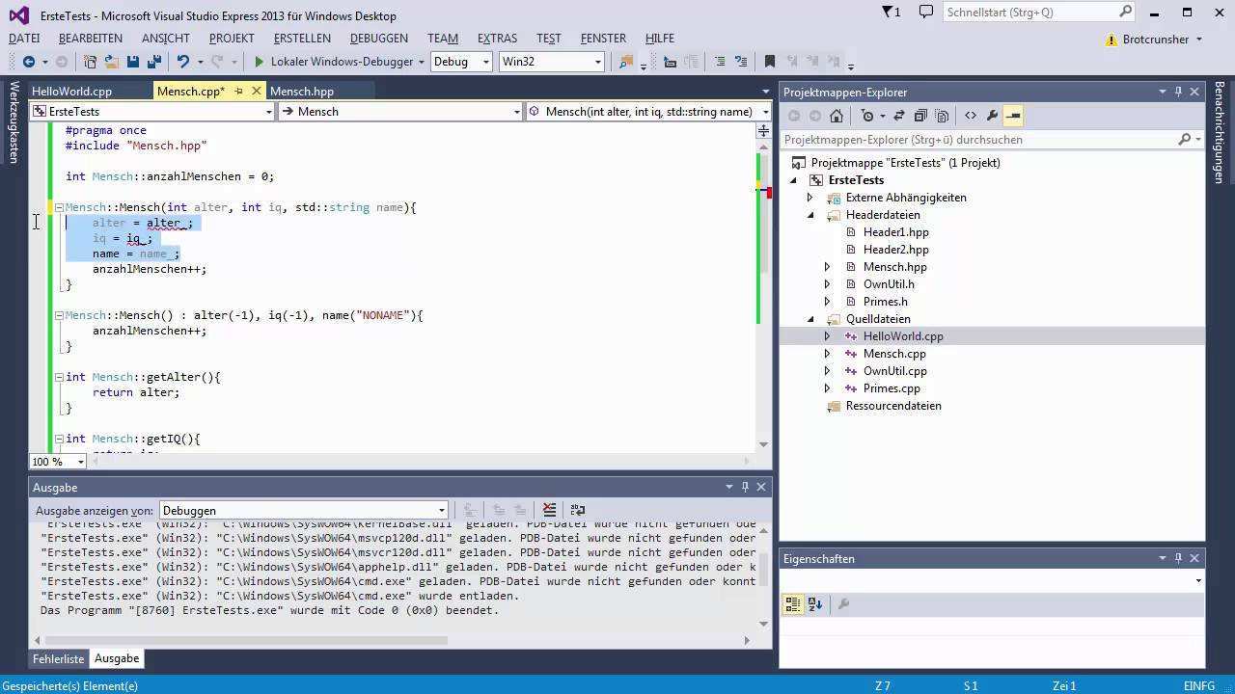The height and width of the screenshot is (694, 1235).
Task: Start the Lokaler Windows-Debugger
Action: pos(259,62)
